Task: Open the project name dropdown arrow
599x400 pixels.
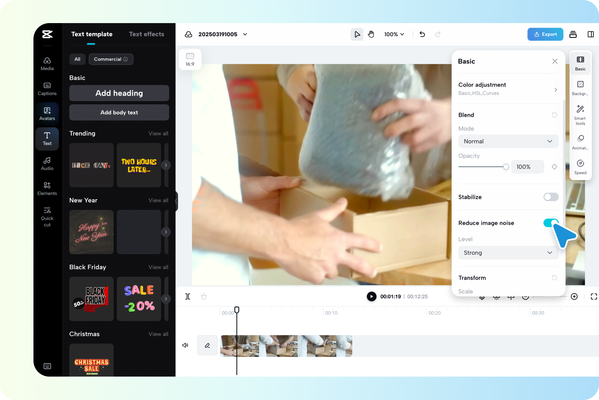Action: 245,34
